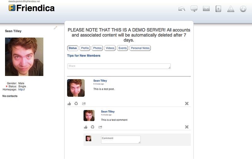The height and width of the screenshot is (163, 252).
Task: Click the 'No contacts' text in sidebar
Action: click(x=10, y=96)
